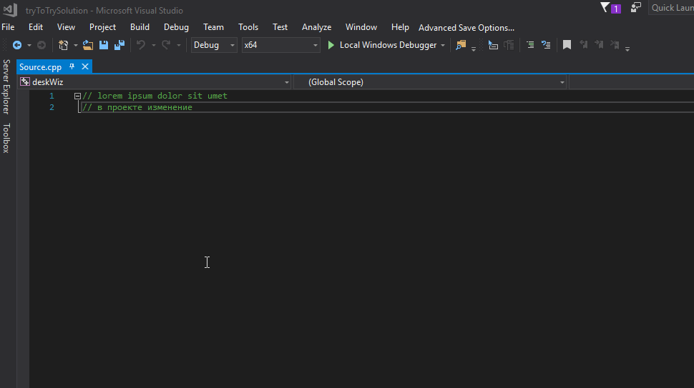Click the Undo arrow icon
The height and width of the screenshot is (388, 694).
(x=141, y=45)
